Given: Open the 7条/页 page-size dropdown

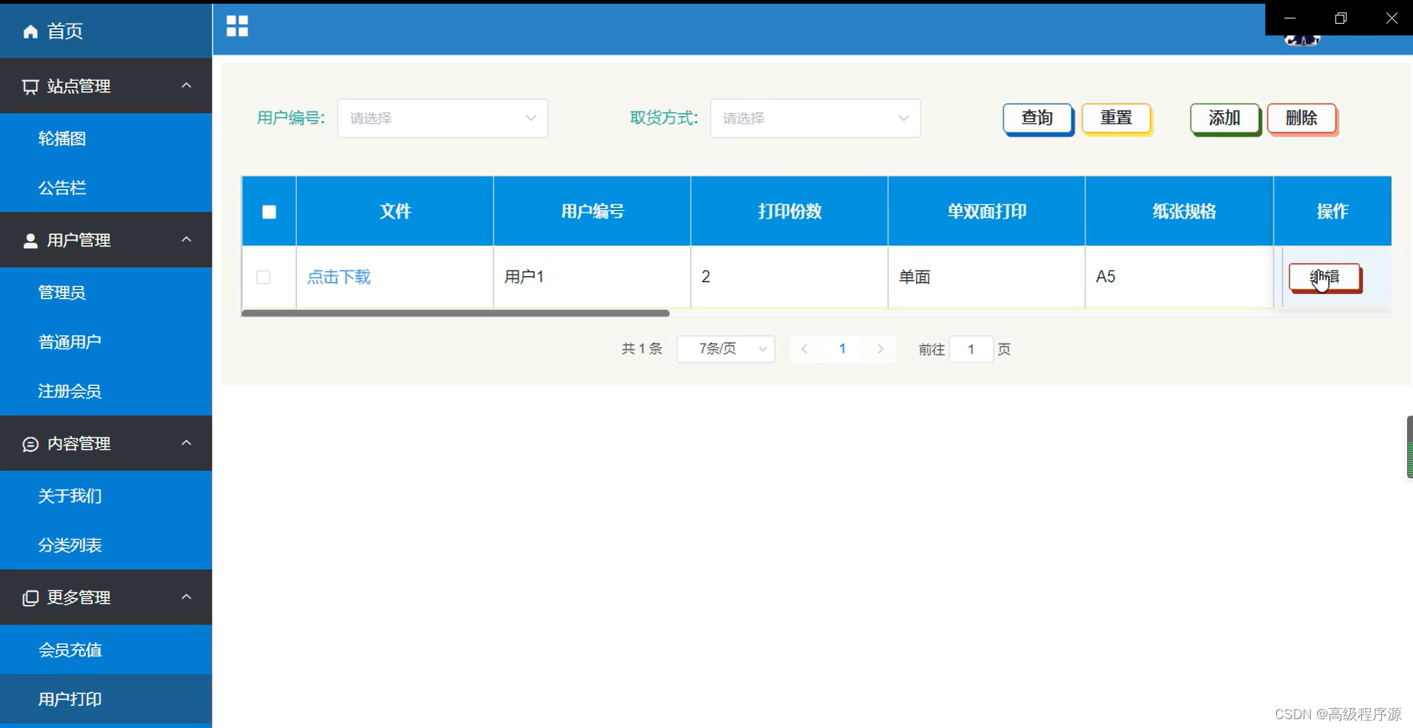Looking at the screenshot, I should point(725,348).
